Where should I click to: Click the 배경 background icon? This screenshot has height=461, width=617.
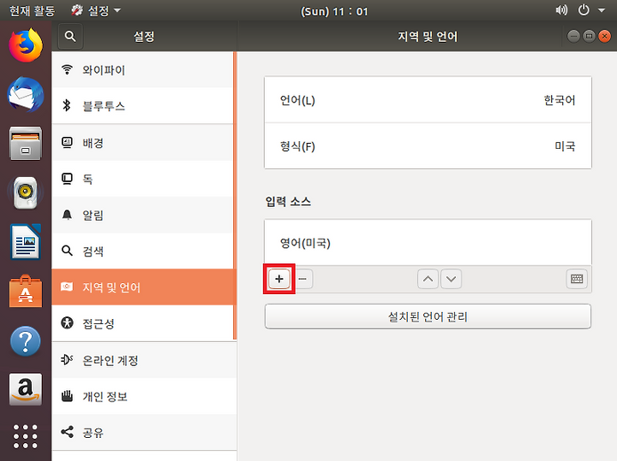[x=68, y=142]
